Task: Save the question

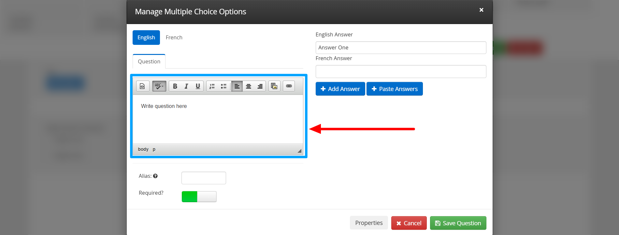Action: pyautogui.click(x=458, y=223)
